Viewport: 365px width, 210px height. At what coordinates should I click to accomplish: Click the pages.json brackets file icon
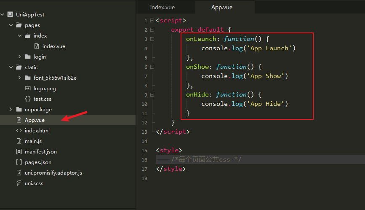tap(19, 162)
